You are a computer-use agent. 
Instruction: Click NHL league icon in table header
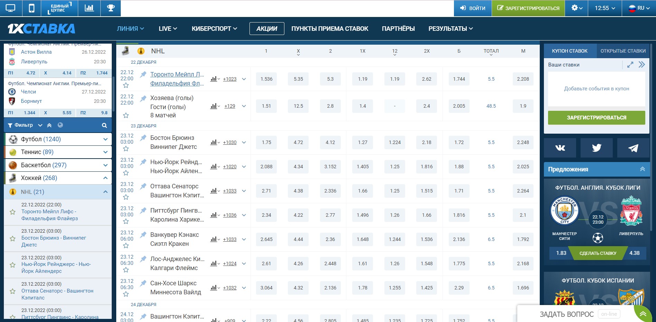[x=141, y=51]
